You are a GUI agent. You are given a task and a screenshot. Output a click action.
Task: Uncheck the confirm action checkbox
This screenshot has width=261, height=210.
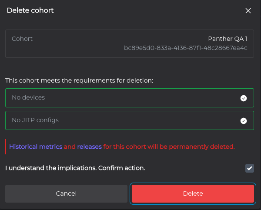[x=250, y=168]
